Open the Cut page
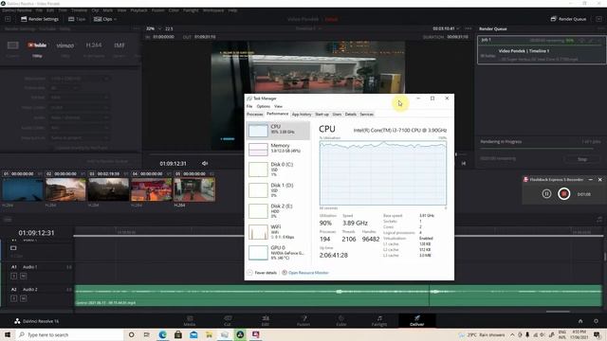The image size is (607, 341). [x=228, y=320]
